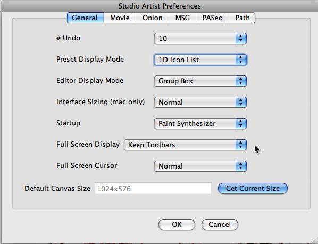Change Interface Sizing popup menu
This screenshot has height=244, width=318.
[200, 103]
